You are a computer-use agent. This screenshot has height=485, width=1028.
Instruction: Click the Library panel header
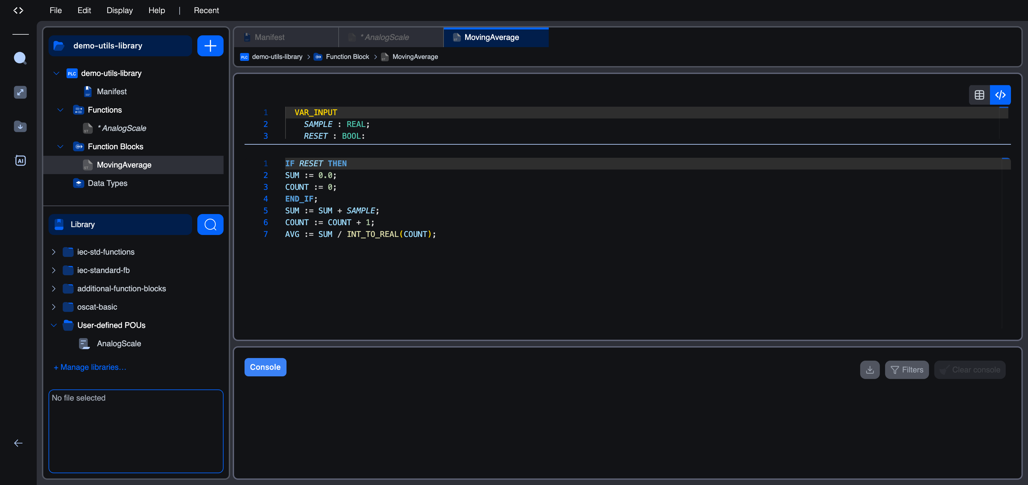[120, 225]
